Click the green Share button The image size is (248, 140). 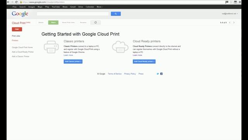point(53,23)
